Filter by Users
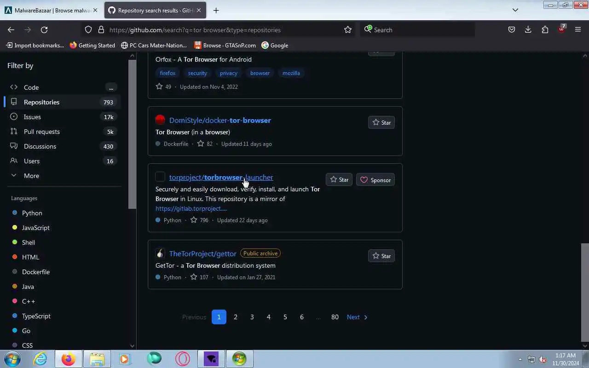 pyautogui.click(x=64, y=161)
